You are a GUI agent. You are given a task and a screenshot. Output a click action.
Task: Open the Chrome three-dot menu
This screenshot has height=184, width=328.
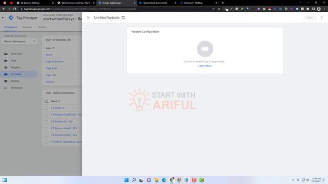pyautogui.click(x=324, y=9)
